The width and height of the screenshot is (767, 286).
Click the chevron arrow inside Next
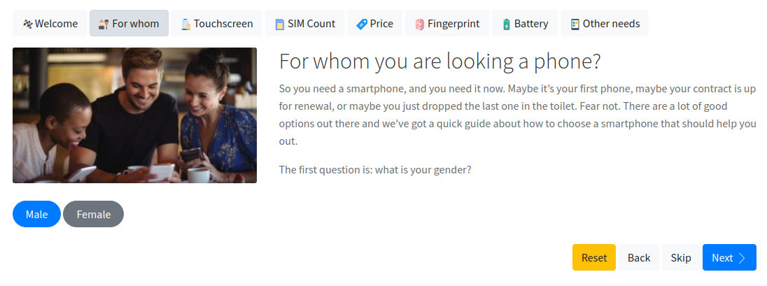pos(742,258)
